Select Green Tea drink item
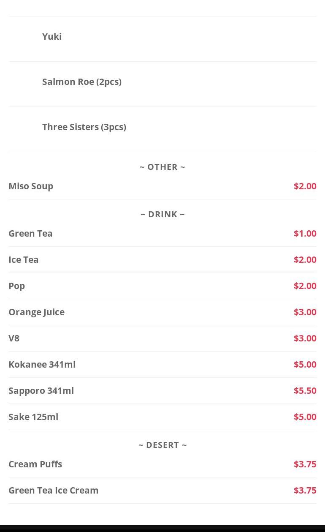 point(30,233)
